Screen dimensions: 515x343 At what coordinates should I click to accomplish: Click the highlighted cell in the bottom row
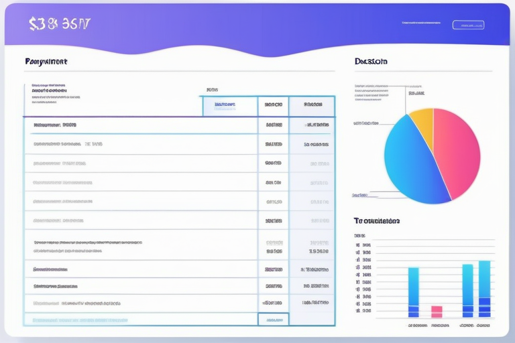pyautogui.click(x=273, y=320)
